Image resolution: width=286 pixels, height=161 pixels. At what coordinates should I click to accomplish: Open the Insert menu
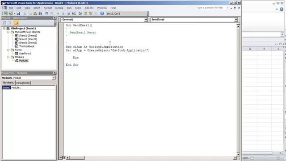(37, 8)
